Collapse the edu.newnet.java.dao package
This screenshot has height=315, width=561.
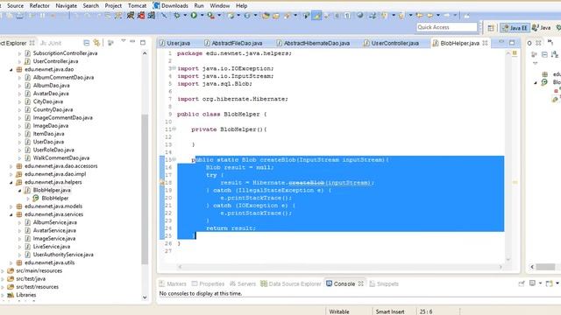pyautogui.click(x=11, y=70)
